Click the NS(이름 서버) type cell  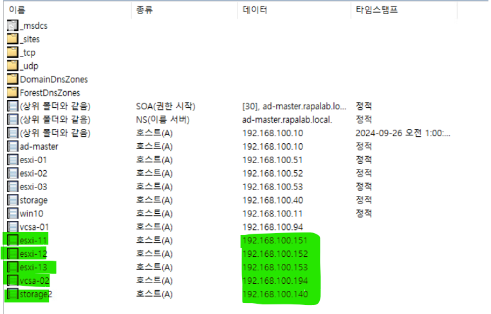(x=163, y=119)
